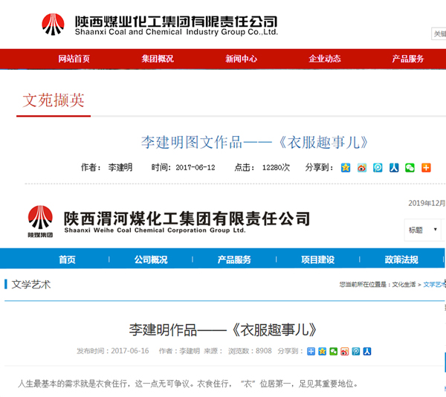
Task: Open 产品服务 in blue navigation bar
Action: [234, 259]
